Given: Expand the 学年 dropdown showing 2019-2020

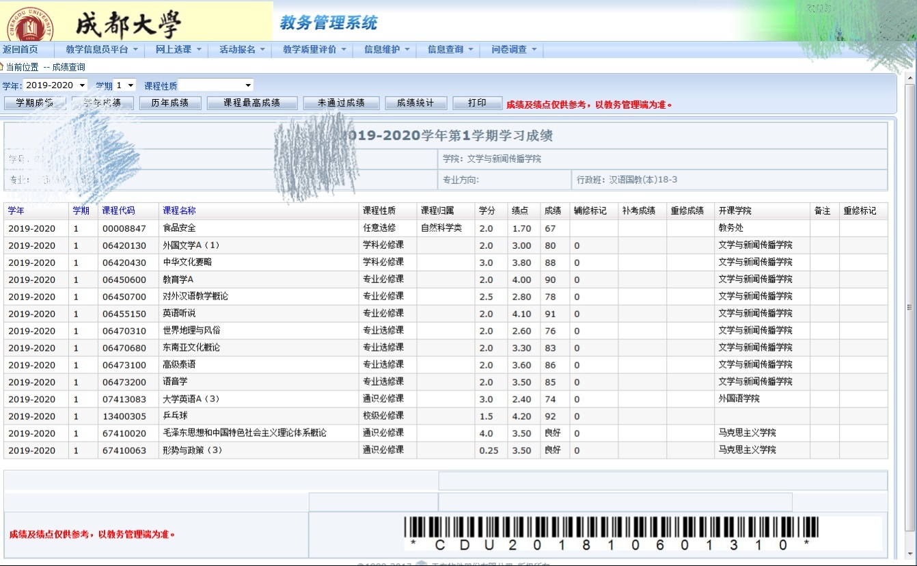Looking at the screenshot, I should pos(55,85).
